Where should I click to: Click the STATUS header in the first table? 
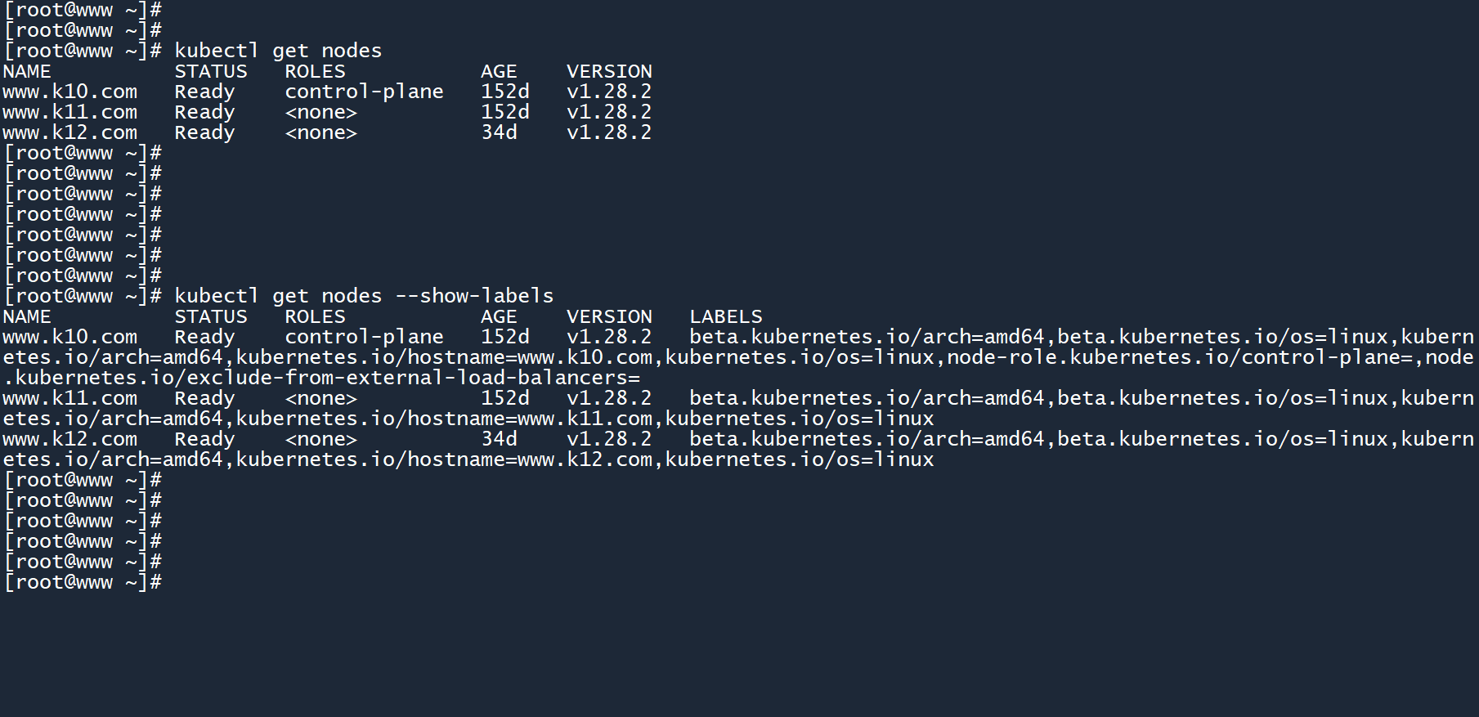click(210, 71)
